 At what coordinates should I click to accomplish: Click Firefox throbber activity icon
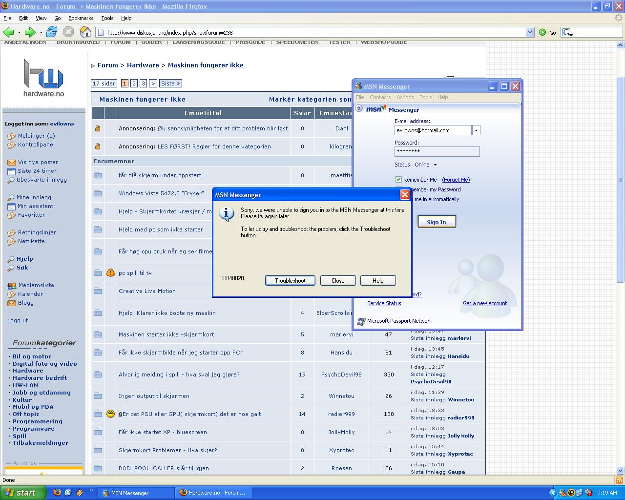point(618,18)
